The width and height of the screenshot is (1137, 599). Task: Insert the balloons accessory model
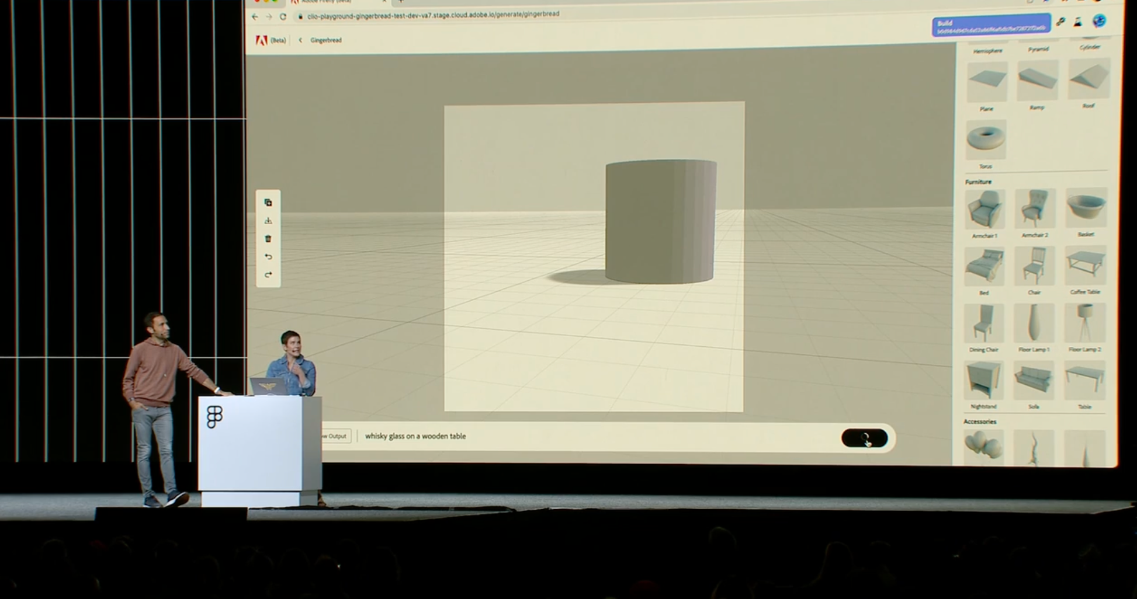[984, 448]
